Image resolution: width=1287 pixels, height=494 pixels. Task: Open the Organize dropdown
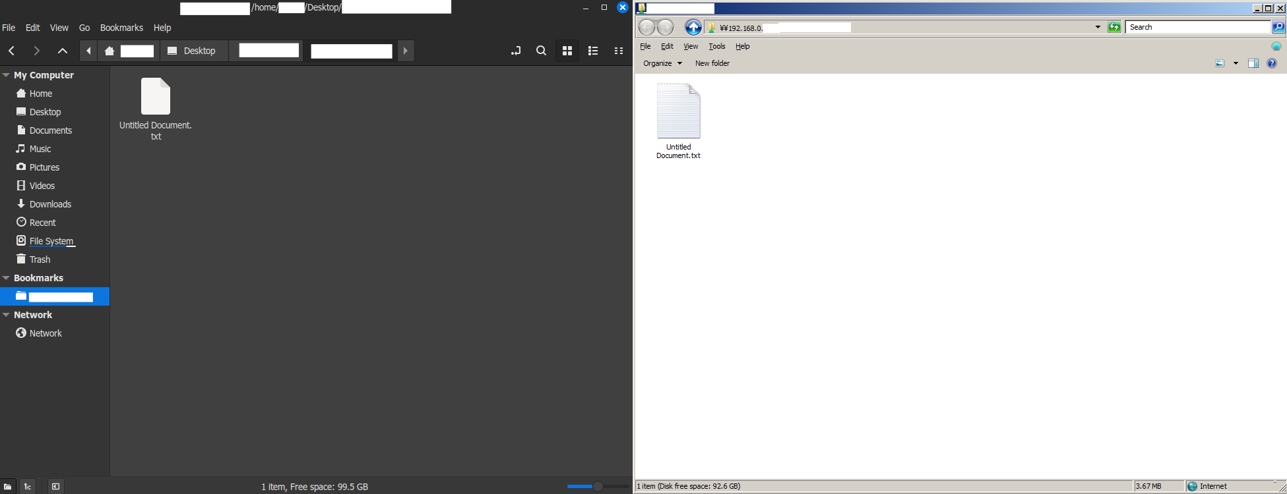[662, 63]
